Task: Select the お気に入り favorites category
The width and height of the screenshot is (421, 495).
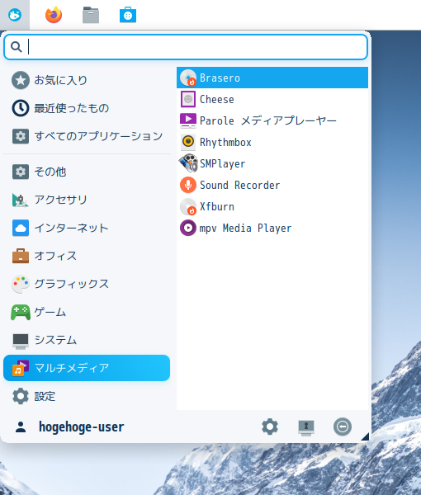Action: [x=87, y=80]
